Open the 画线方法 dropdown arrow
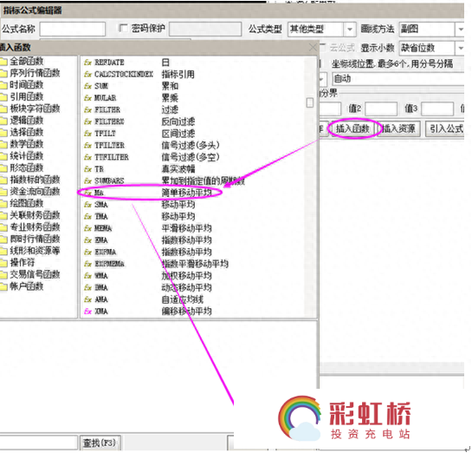 pos(460,30)
